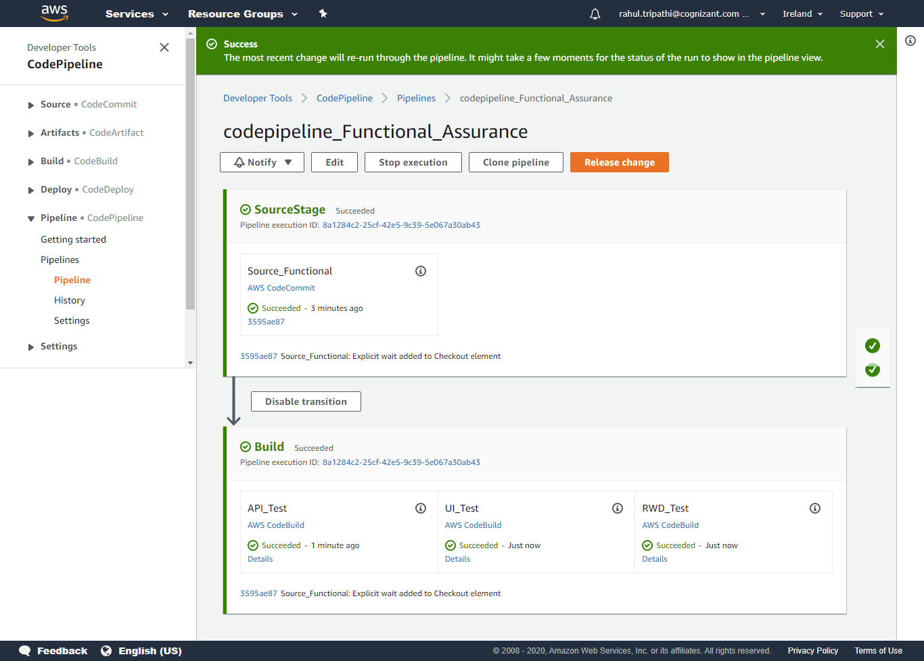This screenshot has height=661, width=924.
Task: Show info for RWD_Test action
Action: pyautogui.click(x=815, y=508)
